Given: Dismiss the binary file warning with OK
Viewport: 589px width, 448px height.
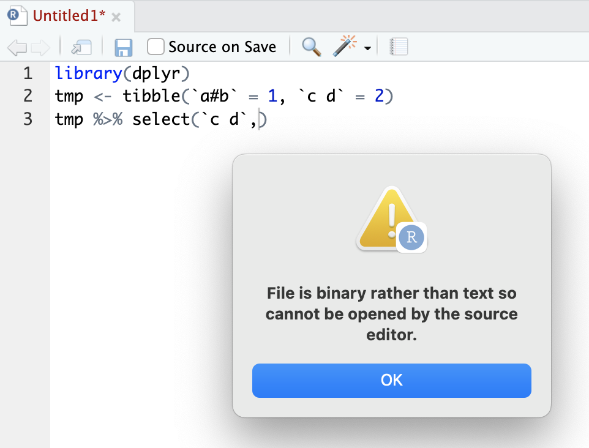Looking at the screenshot, I should click(x=391, y=380).
